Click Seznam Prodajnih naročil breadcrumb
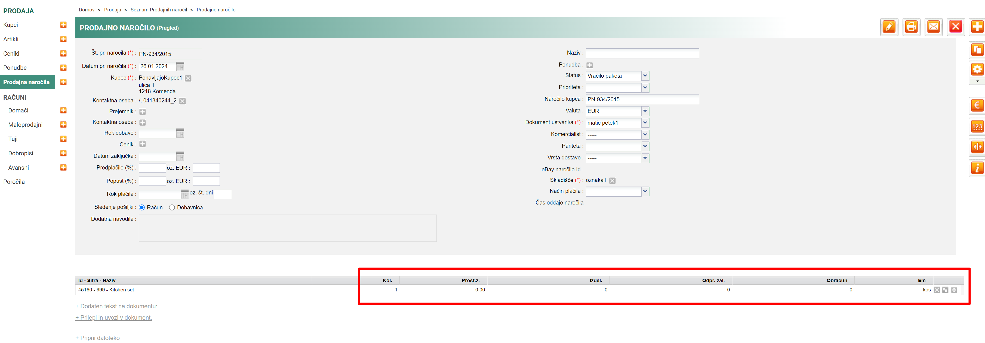 coord(159,10)
